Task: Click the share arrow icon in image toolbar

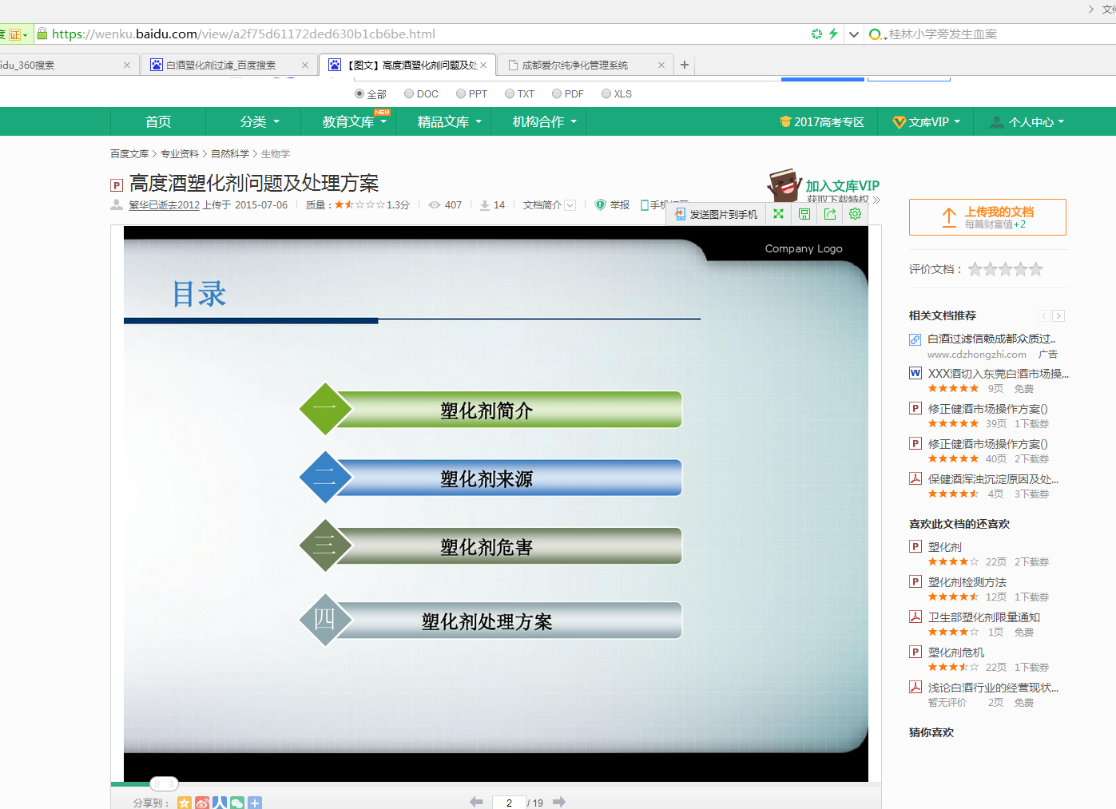Action: [830, 214]
